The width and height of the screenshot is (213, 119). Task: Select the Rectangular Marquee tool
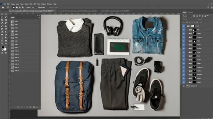(x=6, y=14)
